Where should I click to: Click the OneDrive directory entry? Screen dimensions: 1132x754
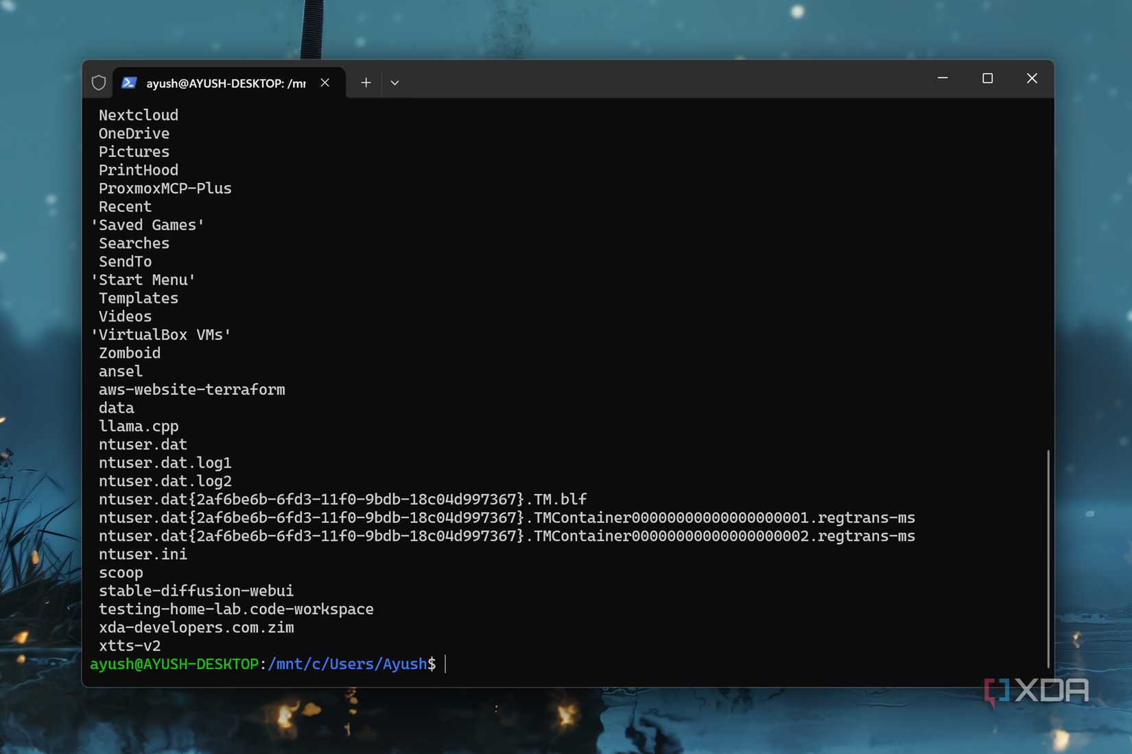[134, 134]
